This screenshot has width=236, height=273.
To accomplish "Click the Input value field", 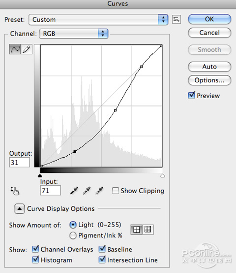I will tap(50, 191).
